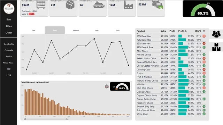The image size is (223, 125).
Task: Click the Total Shipments by Boxes chart title
Action: [x=35, y=82]
